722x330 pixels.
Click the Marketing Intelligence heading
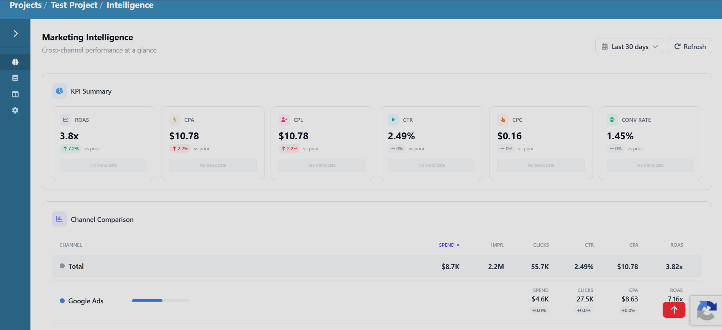click(x=88, y=37)
